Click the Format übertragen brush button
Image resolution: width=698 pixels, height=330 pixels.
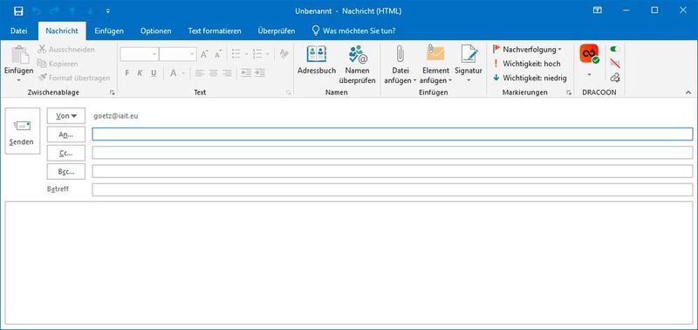click(x=74, y=78)
